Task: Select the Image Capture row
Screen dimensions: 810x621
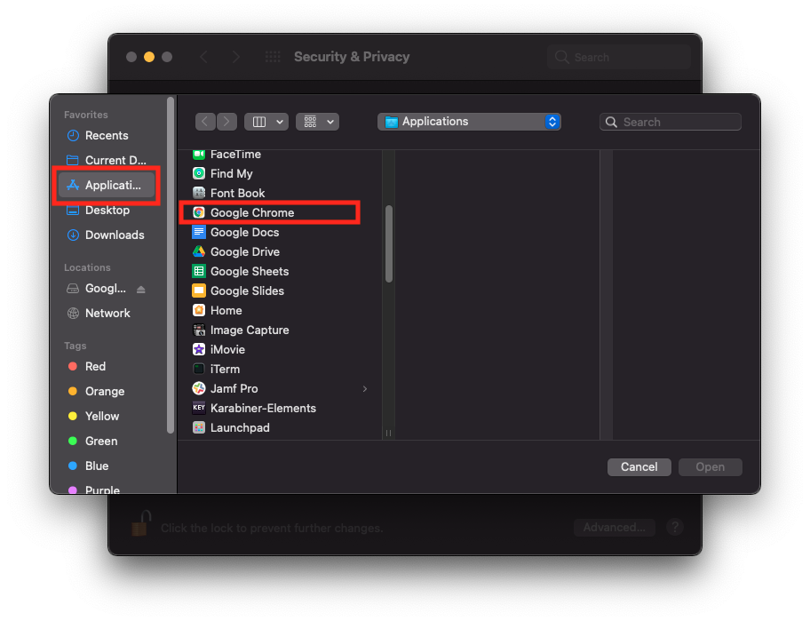Action: 282,330
